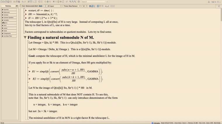Indent the selection with the indent icon
This screenshot has width=222, height=124.
39,2
